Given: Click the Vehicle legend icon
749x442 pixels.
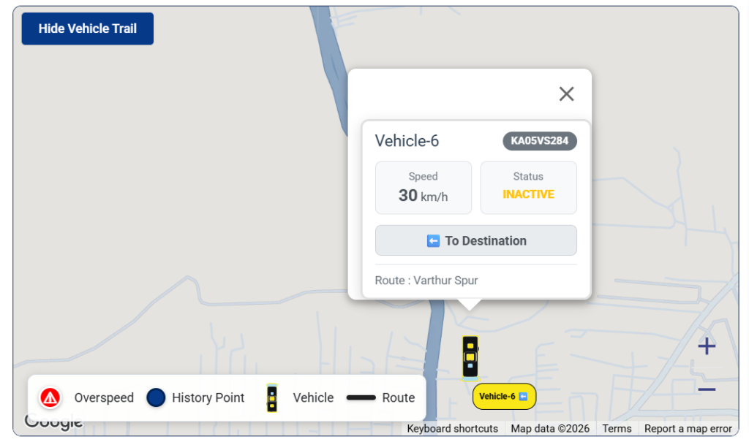Looking at the screenshot, I should coord(272,397).
